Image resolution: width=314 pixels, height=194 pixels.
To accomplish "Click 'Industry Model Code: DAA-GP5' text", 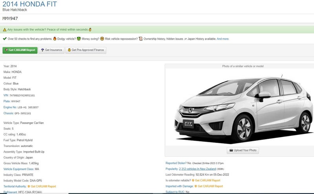I will tap(23, 181).
